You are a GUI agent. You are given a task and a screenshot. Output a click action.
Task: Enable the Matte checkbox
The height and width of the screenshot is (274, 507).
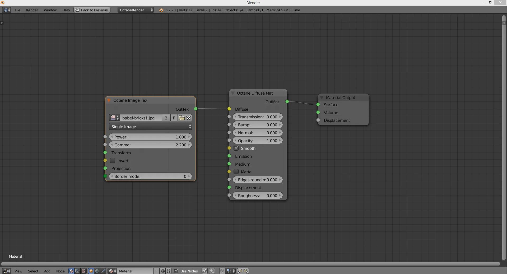[236, 172]
